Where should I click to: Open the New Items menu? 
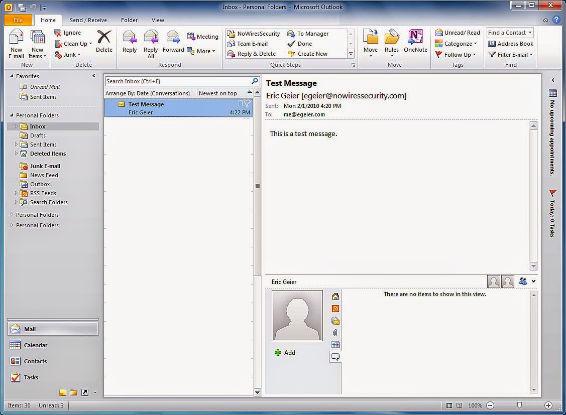[37, 44]
